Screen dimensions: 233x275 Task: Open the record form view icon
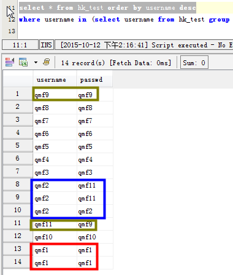[x=10, y=62]
